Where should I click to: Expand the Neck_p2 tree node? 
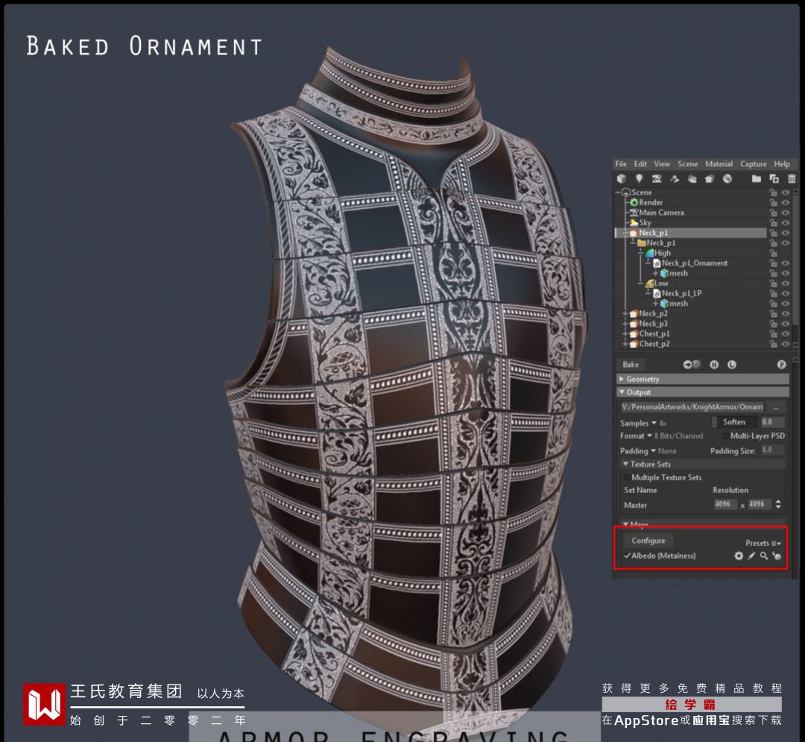point(625,314)
